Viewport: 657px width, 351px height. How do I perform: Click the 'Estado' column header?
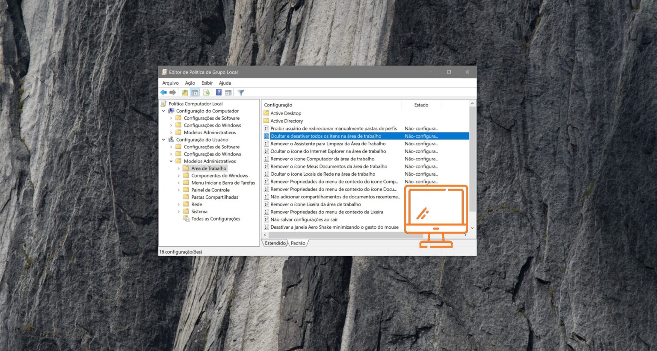click(421, 105)
